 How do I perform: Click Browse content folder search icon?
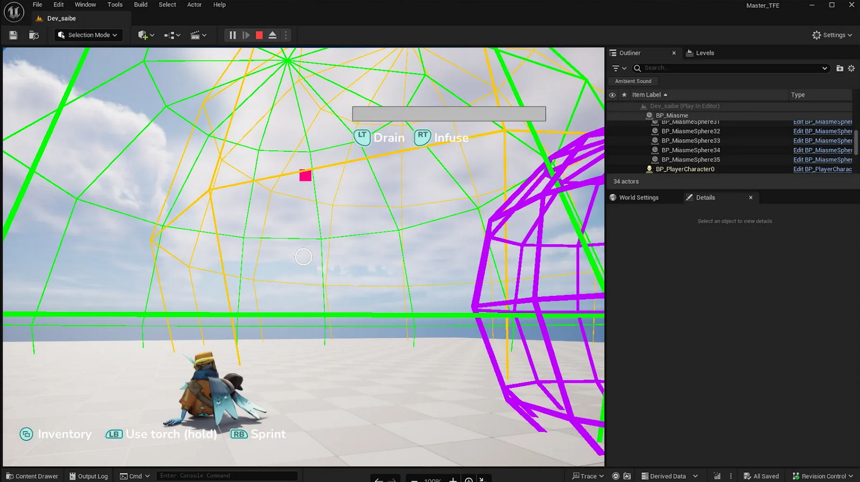(34, 35)
